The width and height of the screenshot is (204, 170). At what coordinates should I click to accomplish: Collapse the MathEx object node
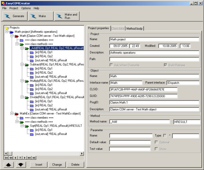click(x=12, y=114)
